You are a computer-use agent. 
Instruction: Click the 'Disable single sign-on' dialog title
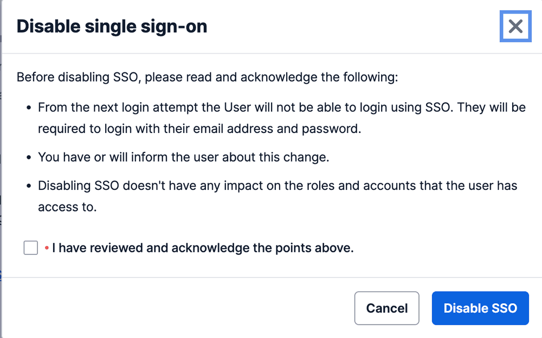112,26
